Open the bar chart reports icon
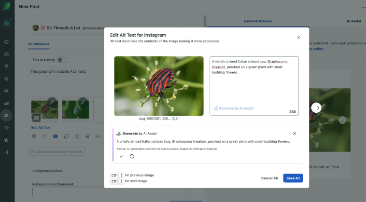This screenshot has width=366, height=202. (x=7, y=103)
